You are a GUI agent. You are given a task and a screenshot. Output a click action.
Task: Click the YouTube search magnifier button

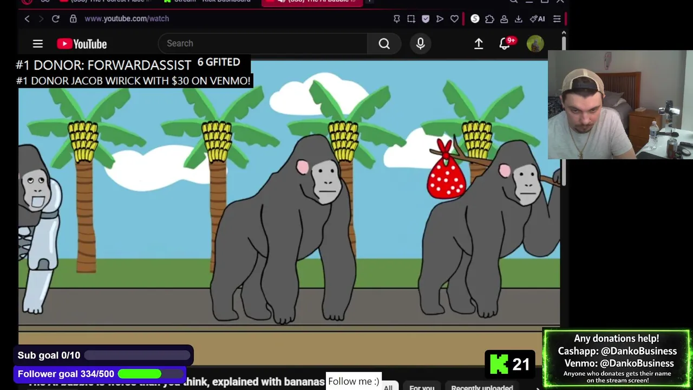coord(384,43)
